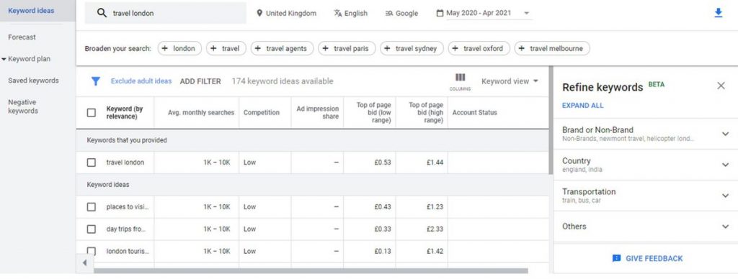Viewport: 738px width, 279px height.
Task: Add 'travel paris' suggestion chip
Action: 347,48
